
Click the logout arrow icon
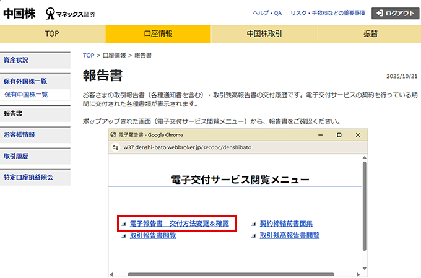pyautogui.click(x=380, y=13)
